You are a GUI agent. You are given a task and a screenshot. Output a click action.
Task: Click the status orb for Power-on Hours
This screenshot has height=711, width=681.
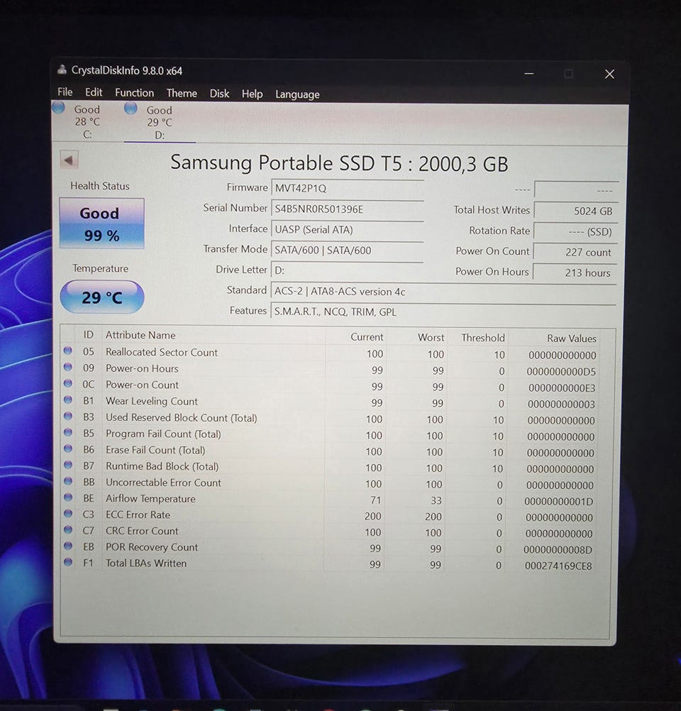[x=68, y=367]
